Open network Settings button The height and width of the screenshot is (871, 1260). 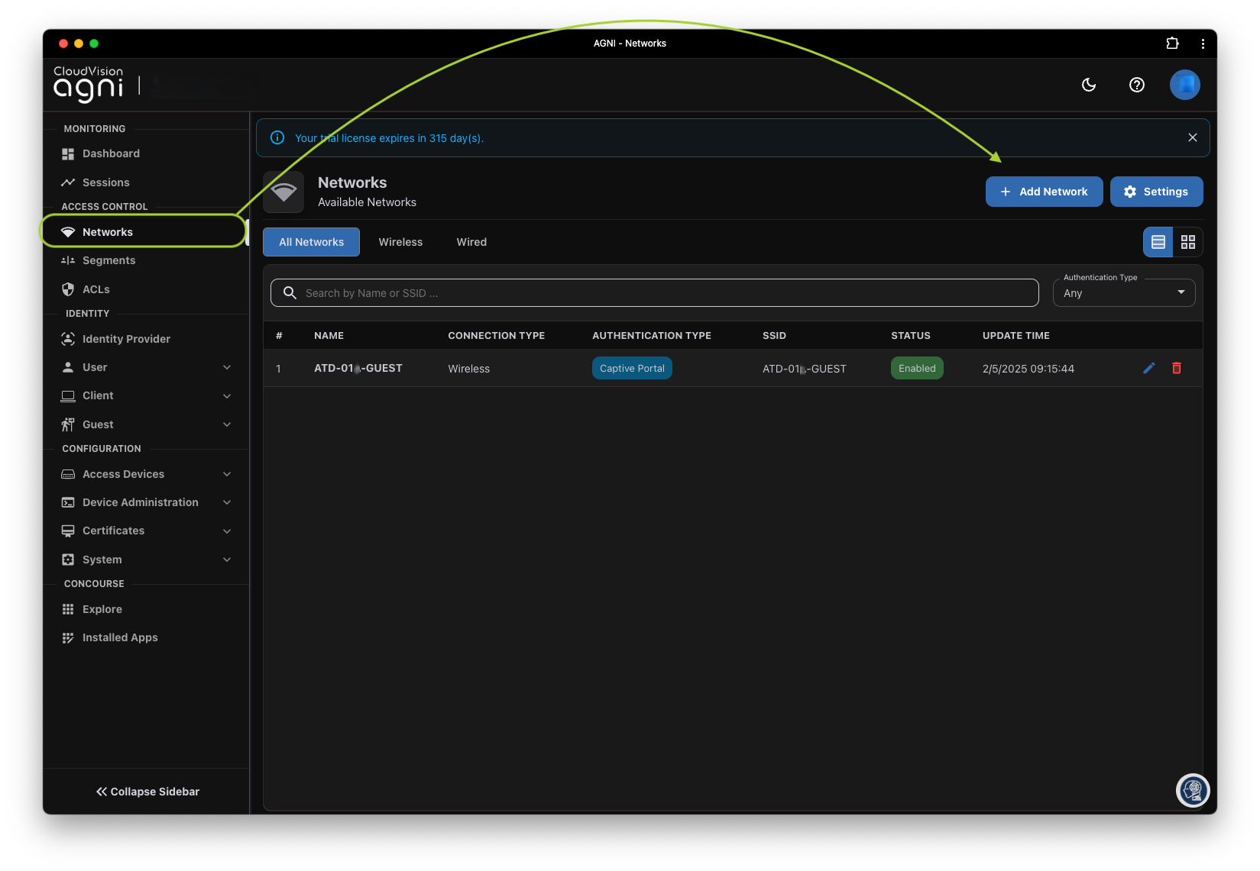[x=1156, y=192]
